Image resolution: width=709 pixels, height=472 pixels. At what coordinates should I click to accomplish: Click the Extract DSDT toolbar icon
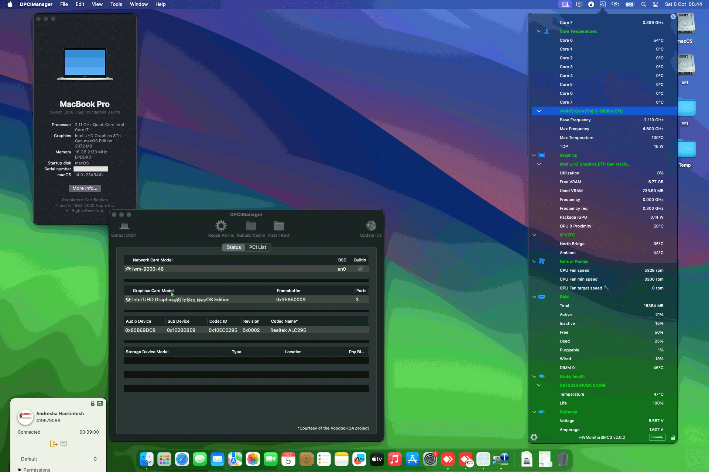[124, 226]
